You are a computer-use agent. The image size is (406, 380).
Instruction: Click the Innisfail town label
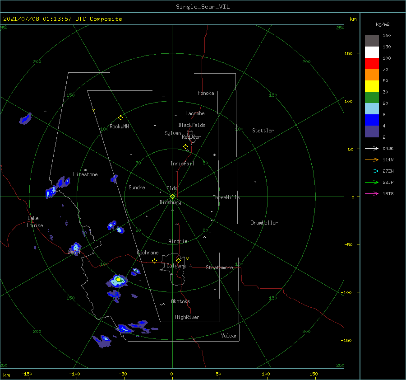182,164
